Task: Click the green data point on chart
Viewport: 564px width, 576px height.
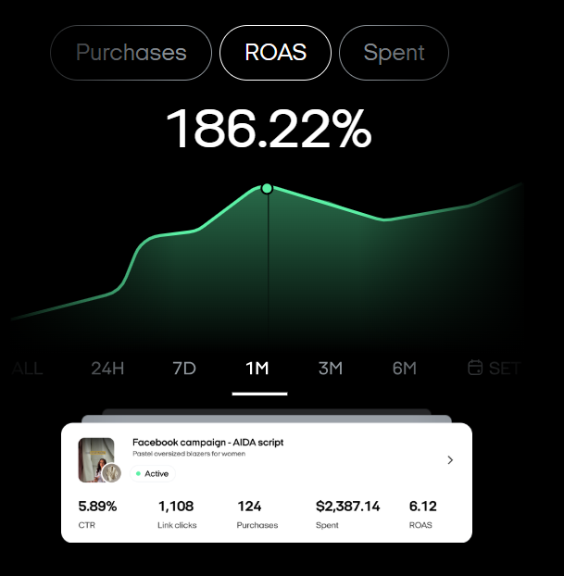Action: tap(268, 188)
